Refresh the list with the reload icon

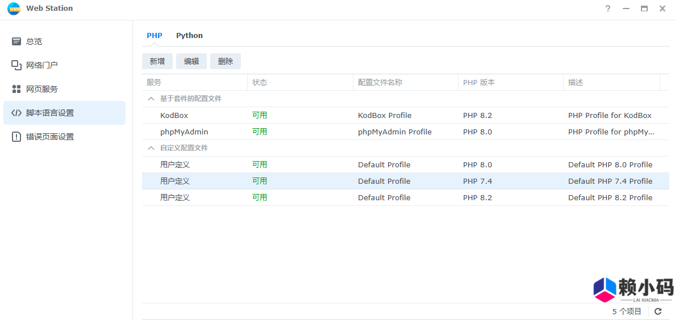tap(658, 311)
